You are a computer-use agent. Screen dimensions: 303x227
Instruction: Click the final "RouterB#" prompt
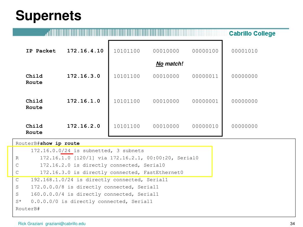click(28, 209)
